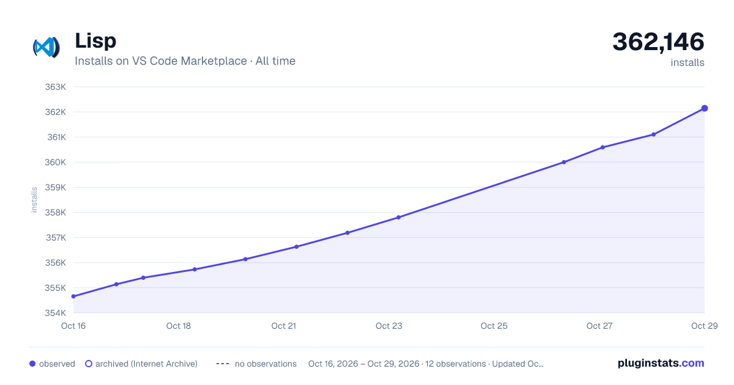Viewport: 734px width, 385px height.
Task: Click the data point just above Oct 23
Action: pyautogui.click(x=398, y=218)
